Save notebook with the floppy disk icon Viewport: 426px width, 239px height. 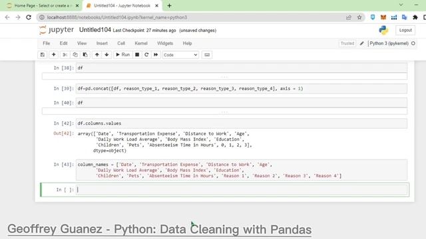43,54
